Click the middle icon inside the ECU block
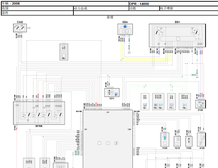218x168 pixels. (108, 143)
